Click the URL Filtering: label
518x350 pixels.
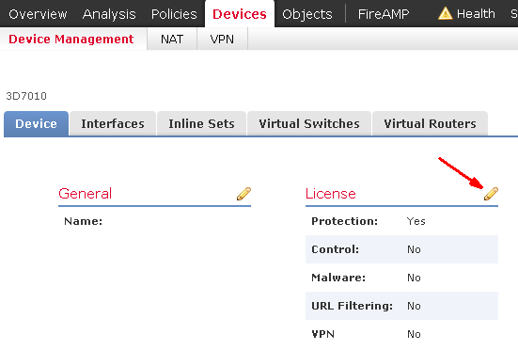353,306
